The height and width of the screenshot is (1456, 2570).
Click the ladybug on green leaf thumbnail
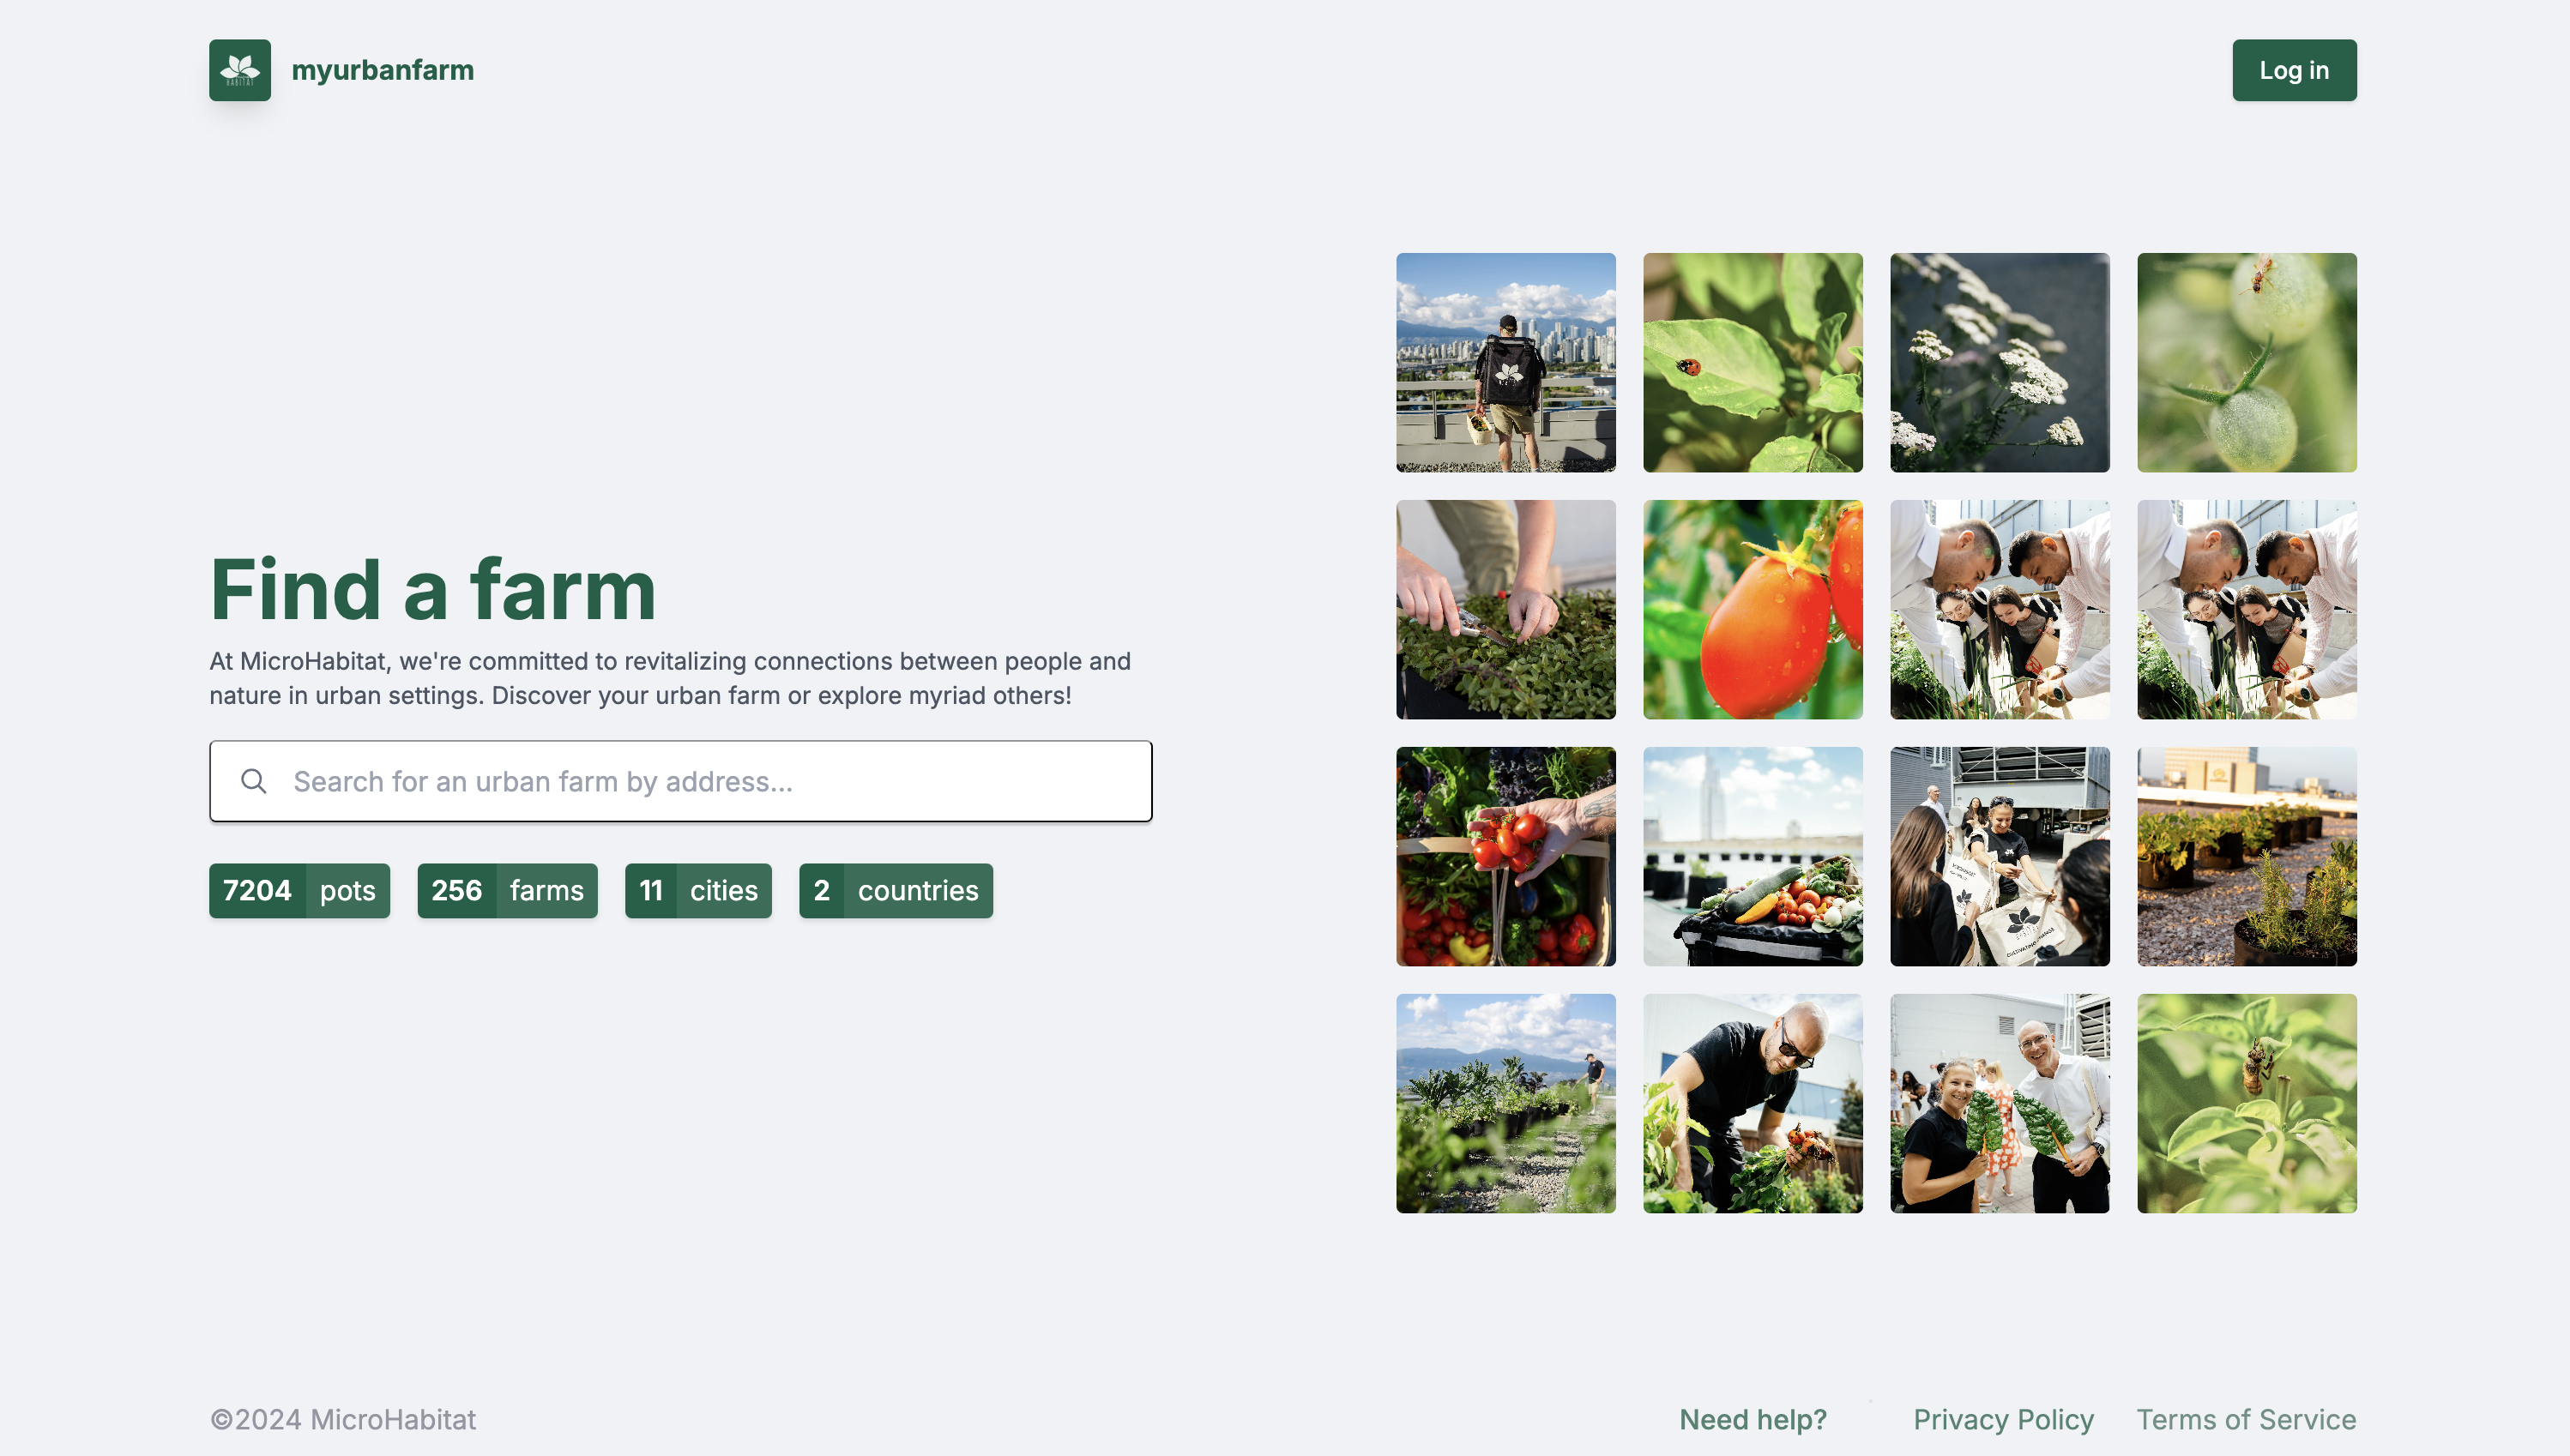(1751, 362)
